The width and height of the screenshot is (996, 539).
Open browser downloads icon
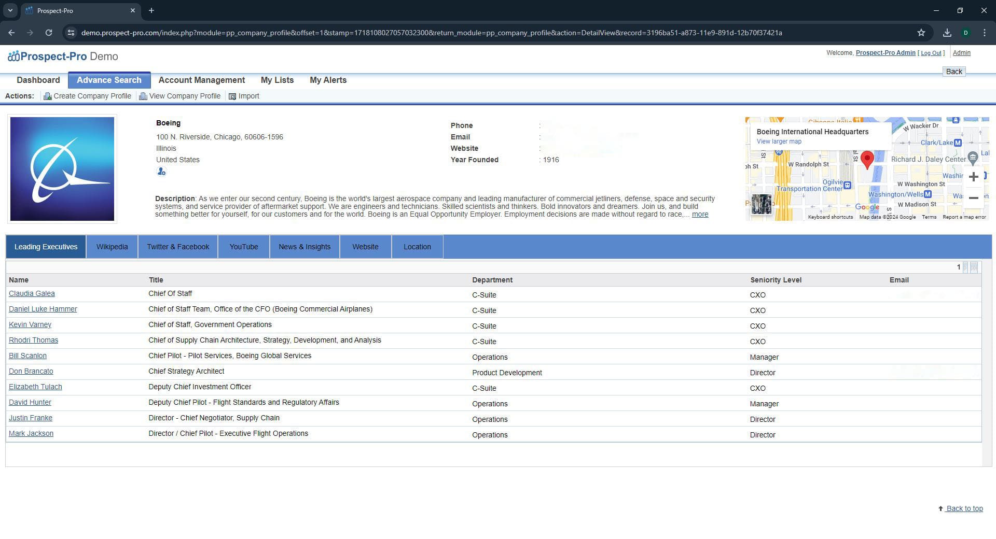(x=947, y=33)
